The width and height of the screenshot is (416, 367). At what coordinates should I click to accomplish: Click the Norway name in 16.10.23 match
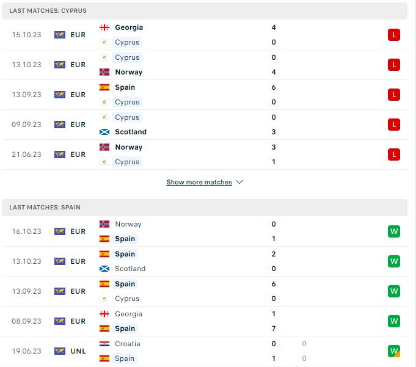pyautogui.click(x=128, y=224)
